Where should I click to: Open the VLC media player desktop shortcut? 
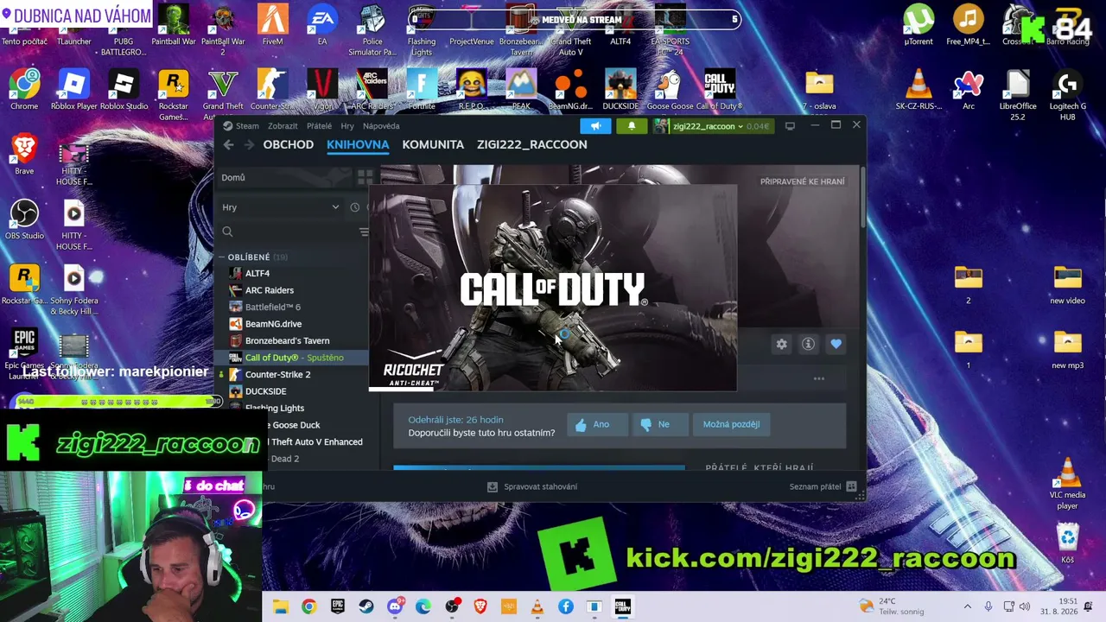1068,484
